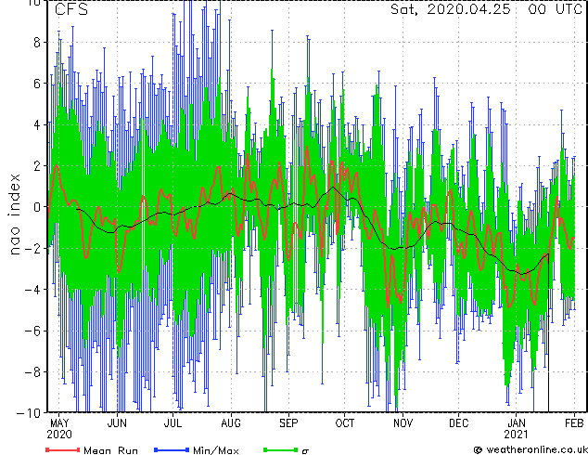
Task: Click the JUL month axis label
Action: [173, 423]
